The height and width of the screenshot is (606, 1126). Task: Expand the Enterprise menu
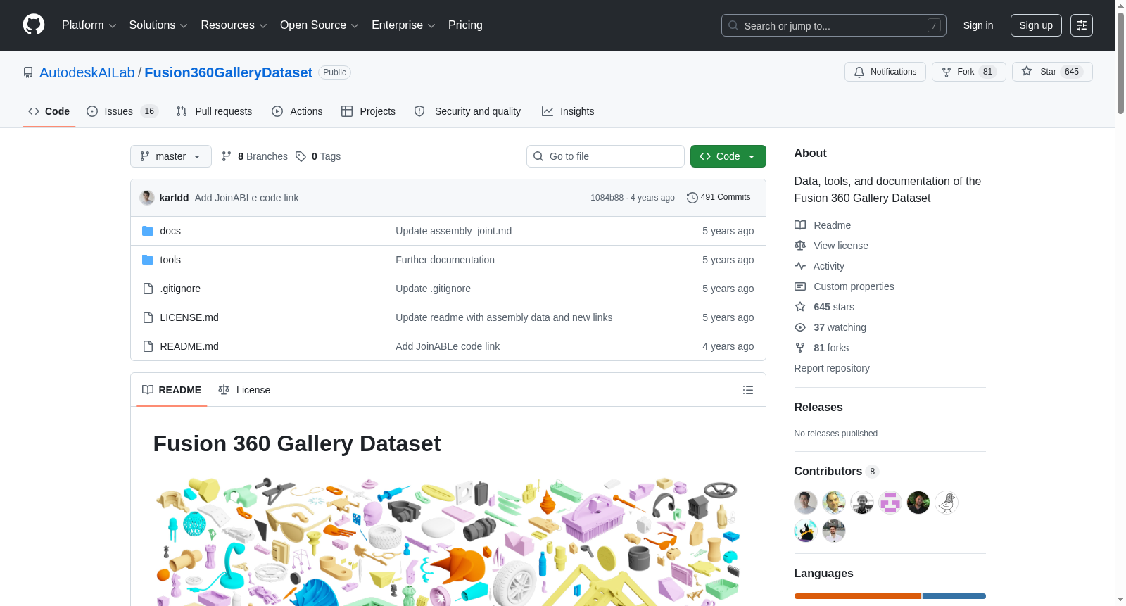(403, 25)
